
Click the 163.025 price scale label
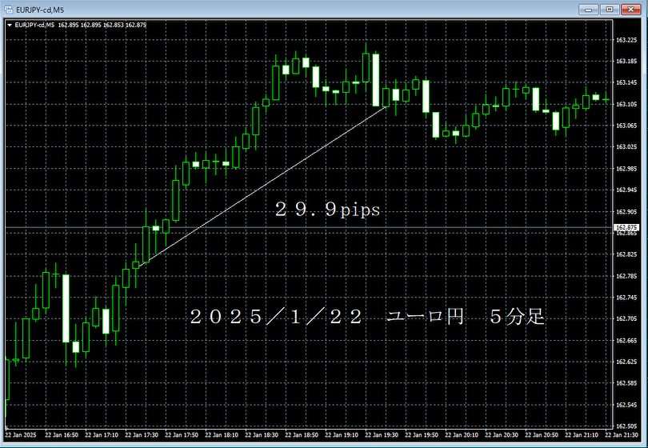(x=626, y=146)
